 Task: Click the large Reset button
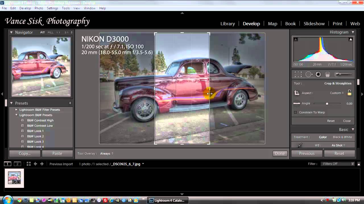pyautogui.click(x=339, y=154)
